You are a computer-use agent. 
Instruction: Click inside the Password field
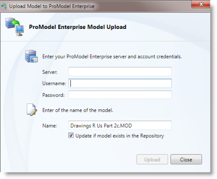pos(120,95)
